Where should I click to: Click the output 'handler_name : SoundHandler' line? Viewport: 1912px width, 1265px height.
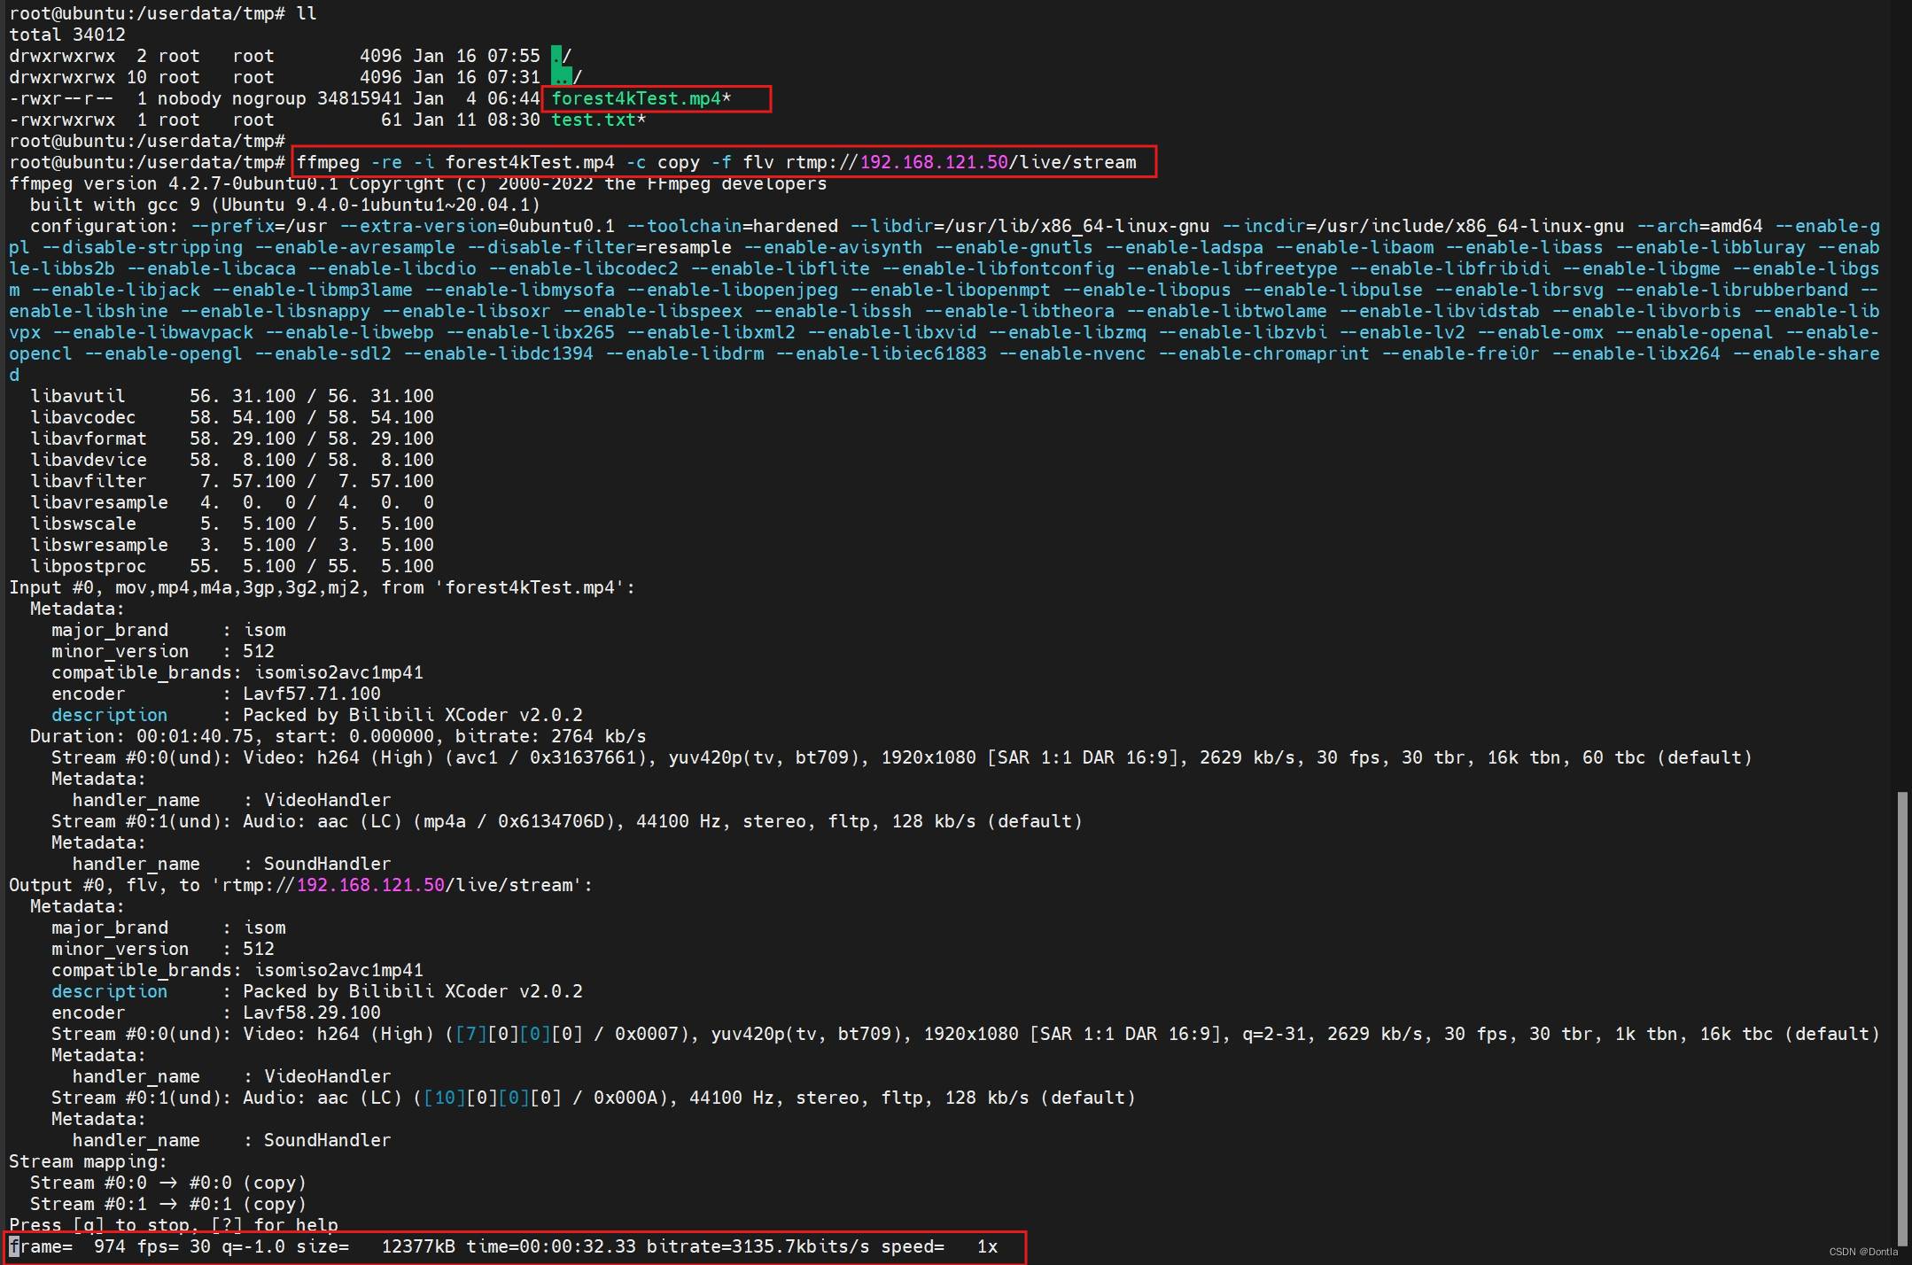tap(232, 1140)
